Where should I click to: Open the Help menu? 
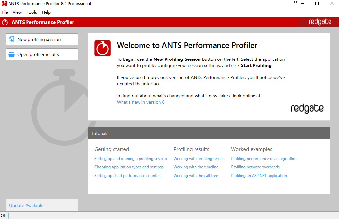pyautogui.click(x=46, y=12)
